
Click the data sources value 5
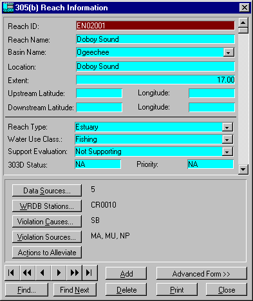coord(93,189)
